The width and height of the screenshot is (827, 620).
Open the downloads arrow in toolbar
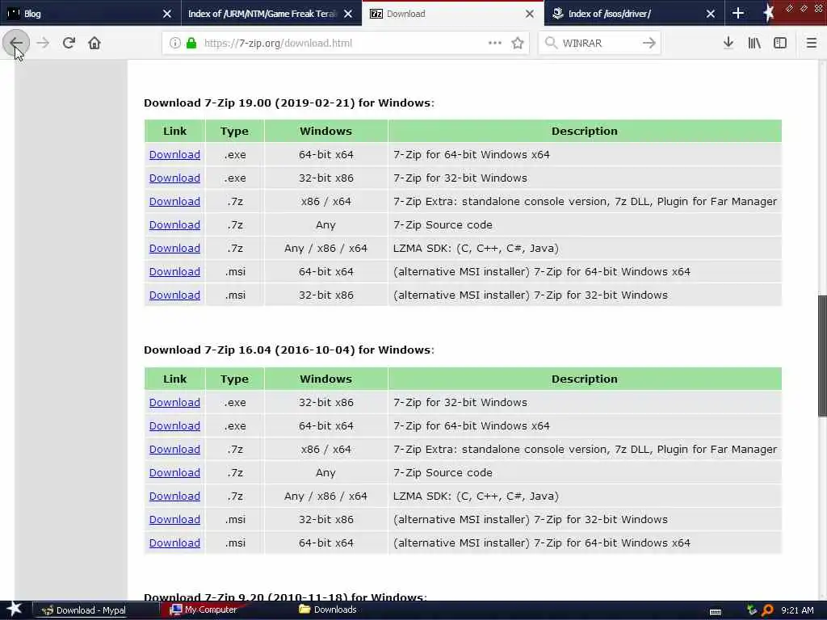point(728,44)
